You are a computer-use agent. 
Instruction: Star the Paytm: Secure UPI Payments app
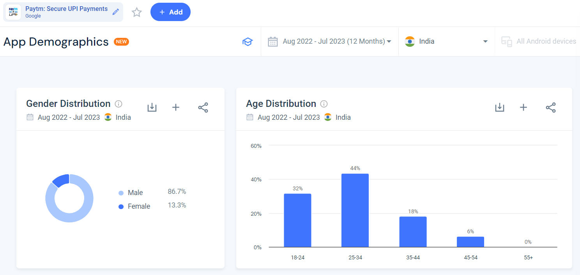coord(136,12)
